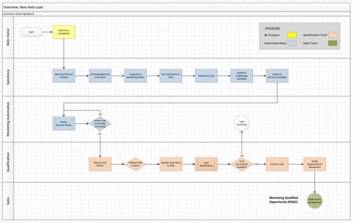Click the Start terminator shape
The image size is (353, 223).
coord(31,32)
